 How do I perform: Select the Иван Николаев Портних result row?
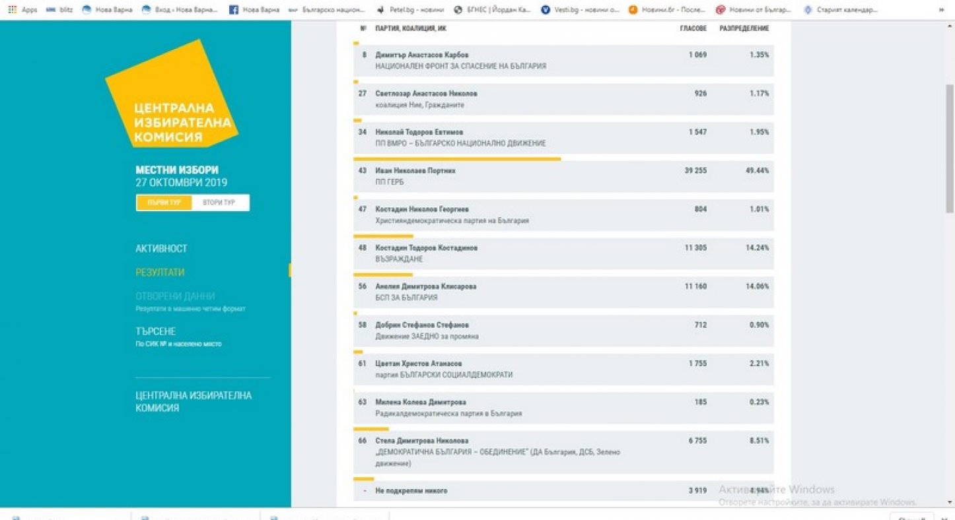tap(563, 176)
